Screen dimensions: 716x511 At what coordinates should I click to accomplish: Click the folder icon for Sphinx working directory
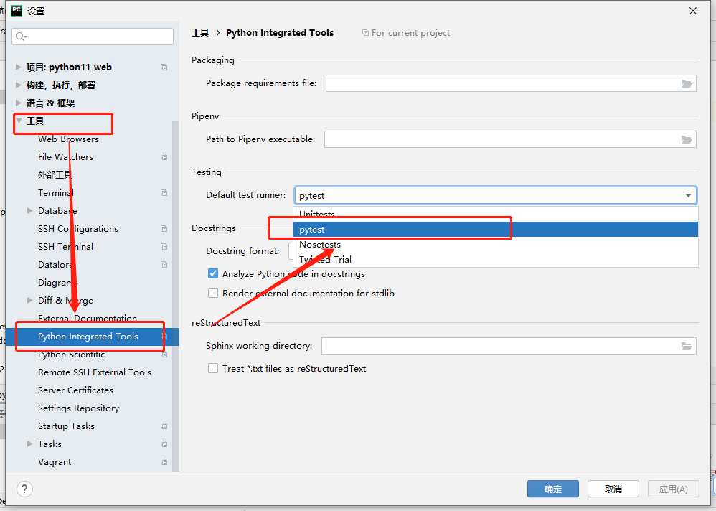[x=687, y=347]
